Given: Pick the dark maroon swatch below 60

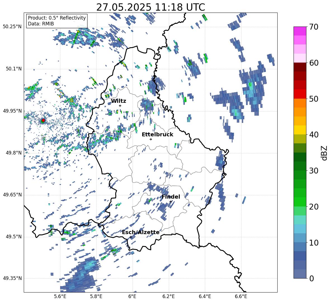Looking at the screenshot, I should (x=300, y=67).
